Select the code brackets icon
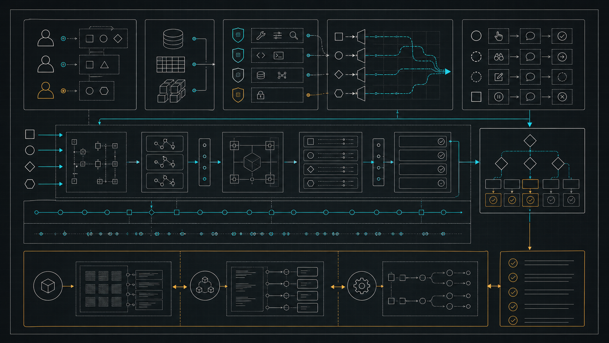Image resolution: width=609 pixels, height=343 pixels. point(261,55)
